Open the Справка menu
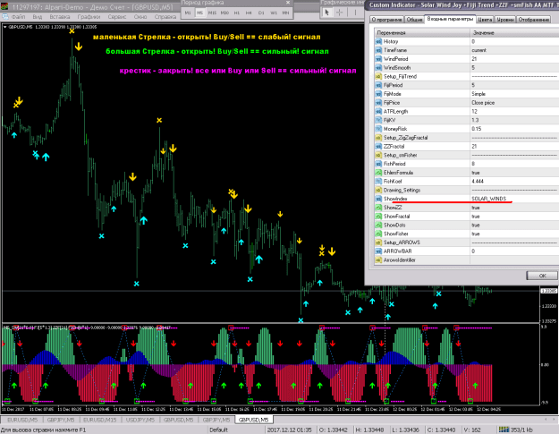This screenshot has width=559, height=434. [x=165, y=17]
